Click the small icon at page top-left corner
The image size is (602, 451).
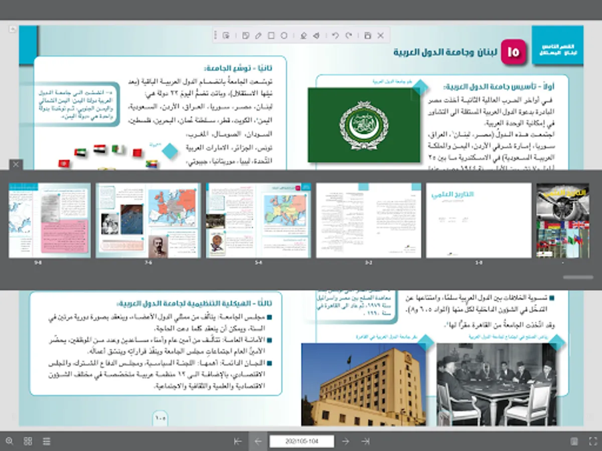(x=13, y=30)
